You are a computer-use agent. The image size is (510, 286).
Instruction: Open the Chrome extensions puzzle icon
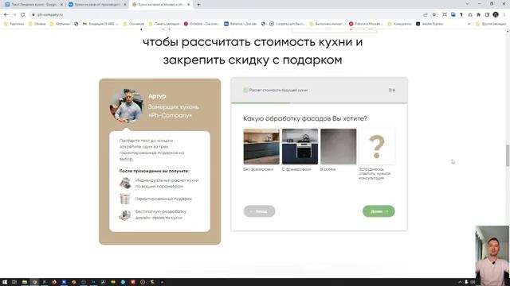[478, 14]
